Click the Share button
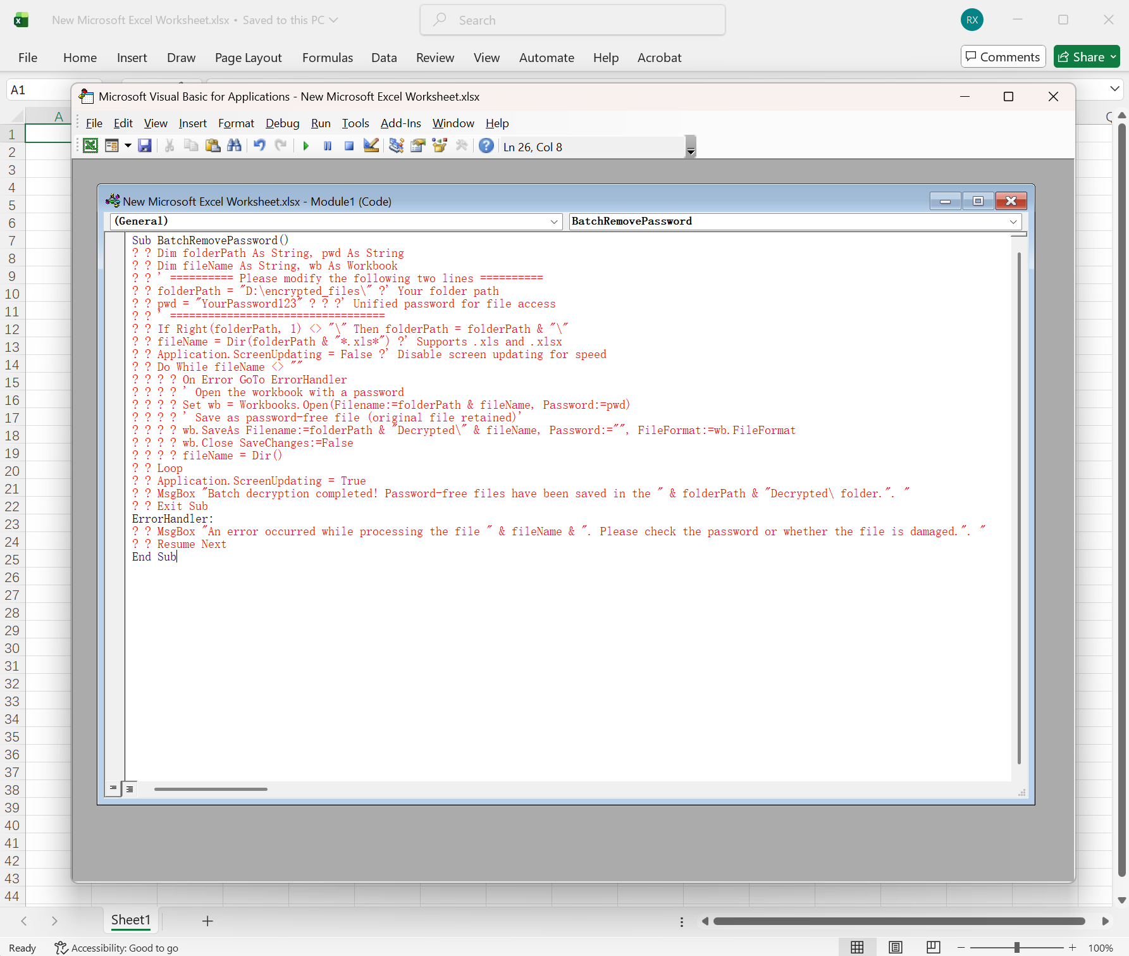 pyautogui.click(x=1086, y=56)
